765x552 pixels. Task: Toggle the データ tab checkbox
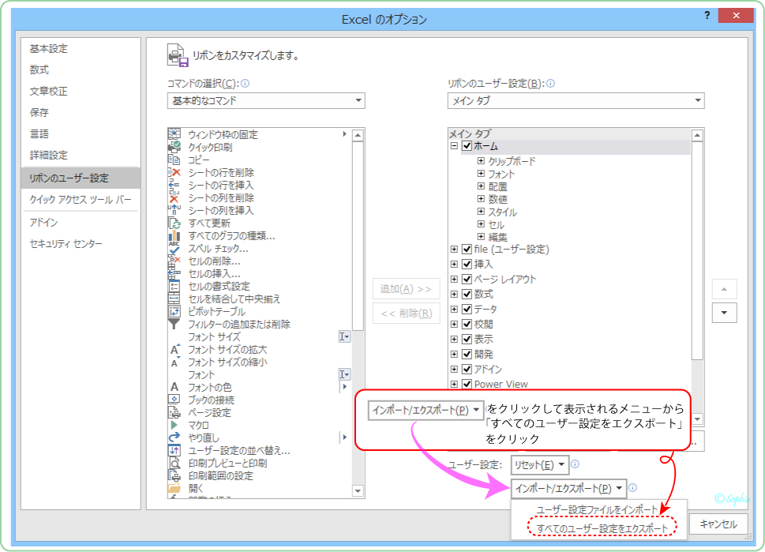[x=467, y=310]
